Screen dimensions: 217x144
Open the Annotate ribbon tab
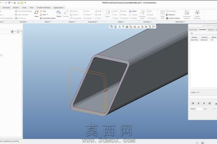pyautogui.click(x=6, y=8)
